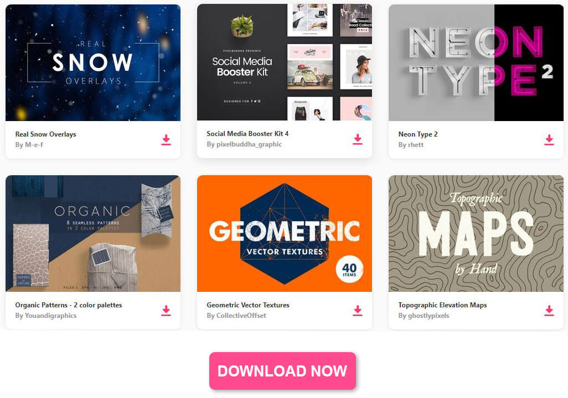Open the Neon Type 2 preview image

coord(476,62)
